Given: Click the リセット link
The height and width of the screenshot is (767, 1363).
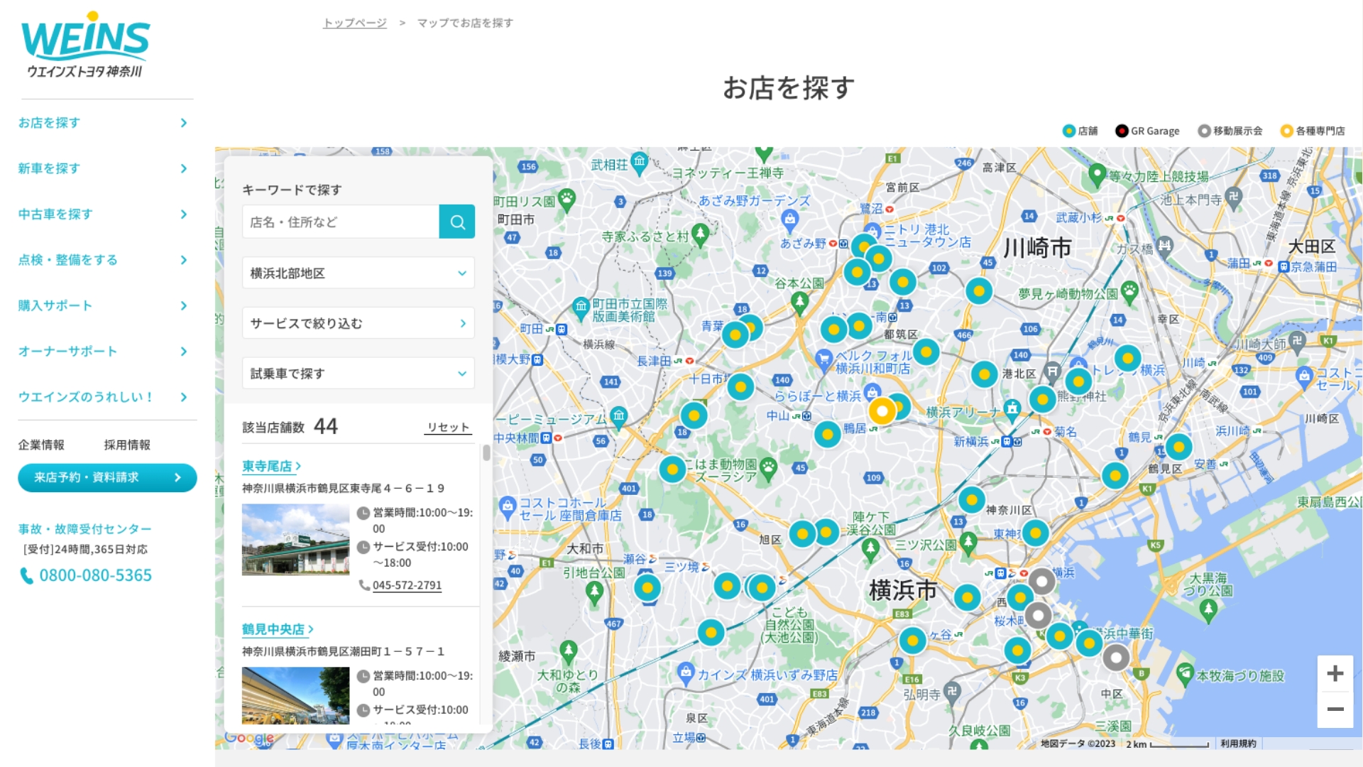Looking at the screenshot, I should coord(448,428).
